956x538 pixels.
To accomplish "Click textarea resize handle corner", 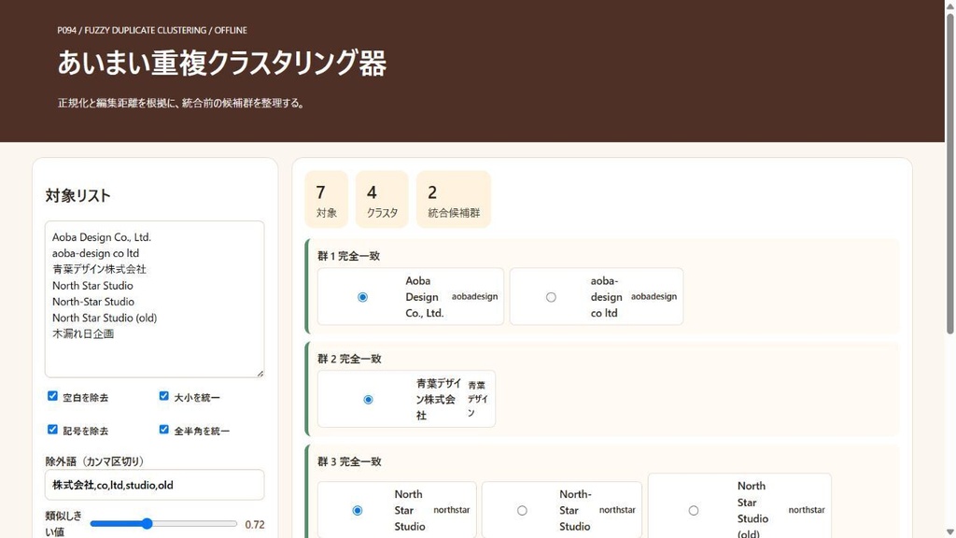I will pyautogui.click(x=260, y=374).
